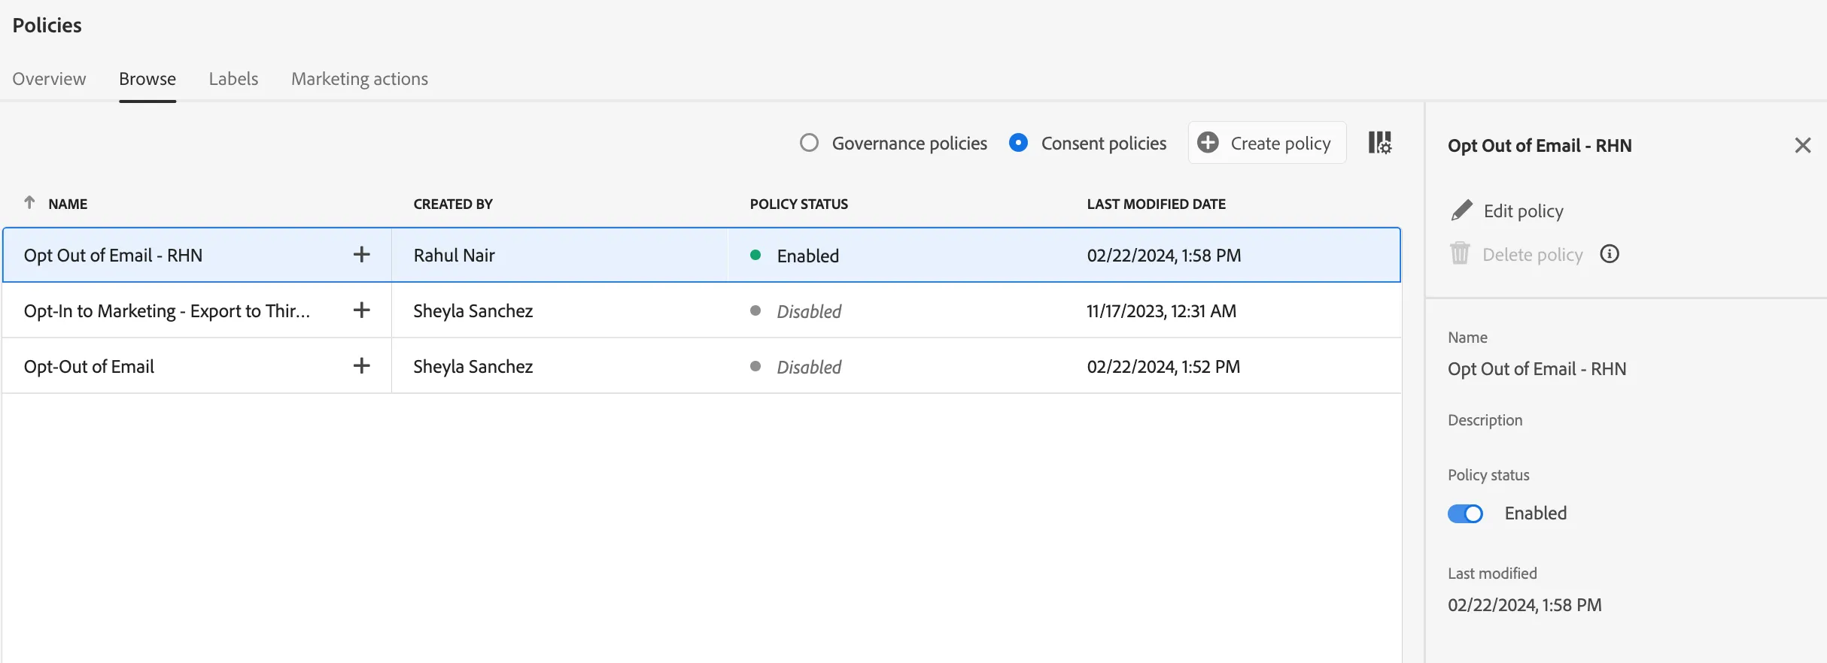Click the 02/22/2024, 1:52 PM date cell
The width and height of the screenshot is (1827, 663).
[x=1164, y=367]
